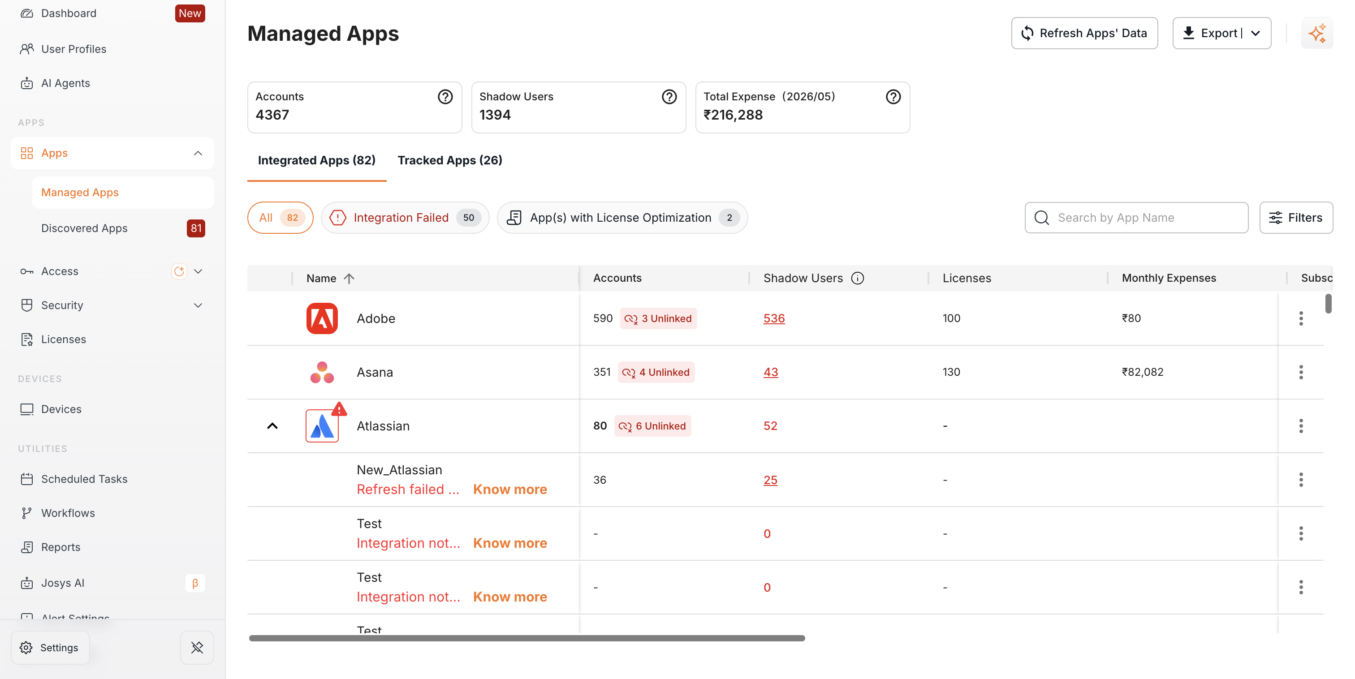Click the Reports icon in sidebar
Viewport: 1355px width, 679px height.
click(27, 547)
